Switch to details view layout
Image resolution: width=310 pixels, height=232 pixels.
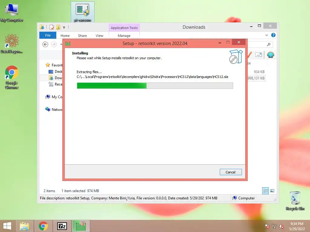pyautogui.click(x=265, y=191)
